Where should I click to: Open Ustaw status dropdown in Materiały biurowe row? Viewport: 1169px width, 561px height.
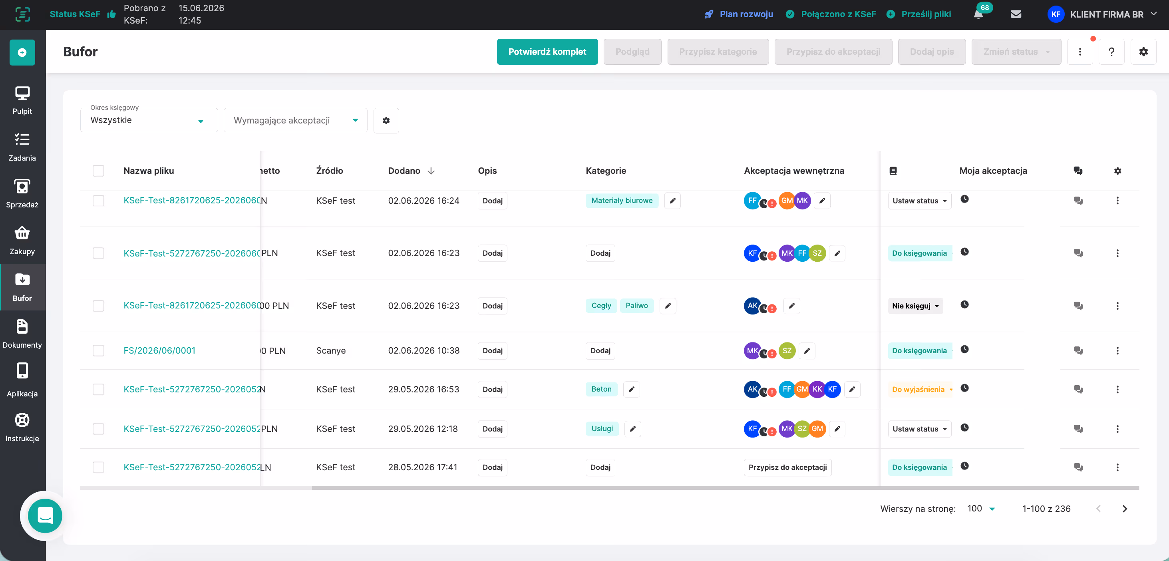pyautogui.click(x=919, y=201)
